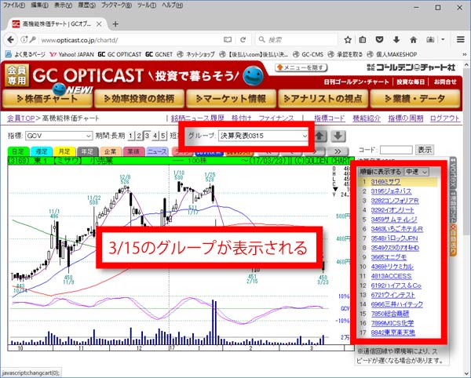Click the メニューを隠す button

point(301,67)
